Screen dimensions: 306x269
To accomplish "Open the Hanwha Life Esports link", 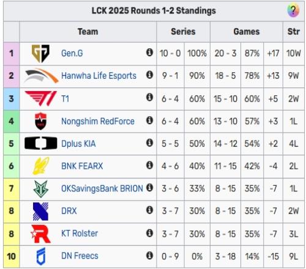I will click(x=99, y=76).
